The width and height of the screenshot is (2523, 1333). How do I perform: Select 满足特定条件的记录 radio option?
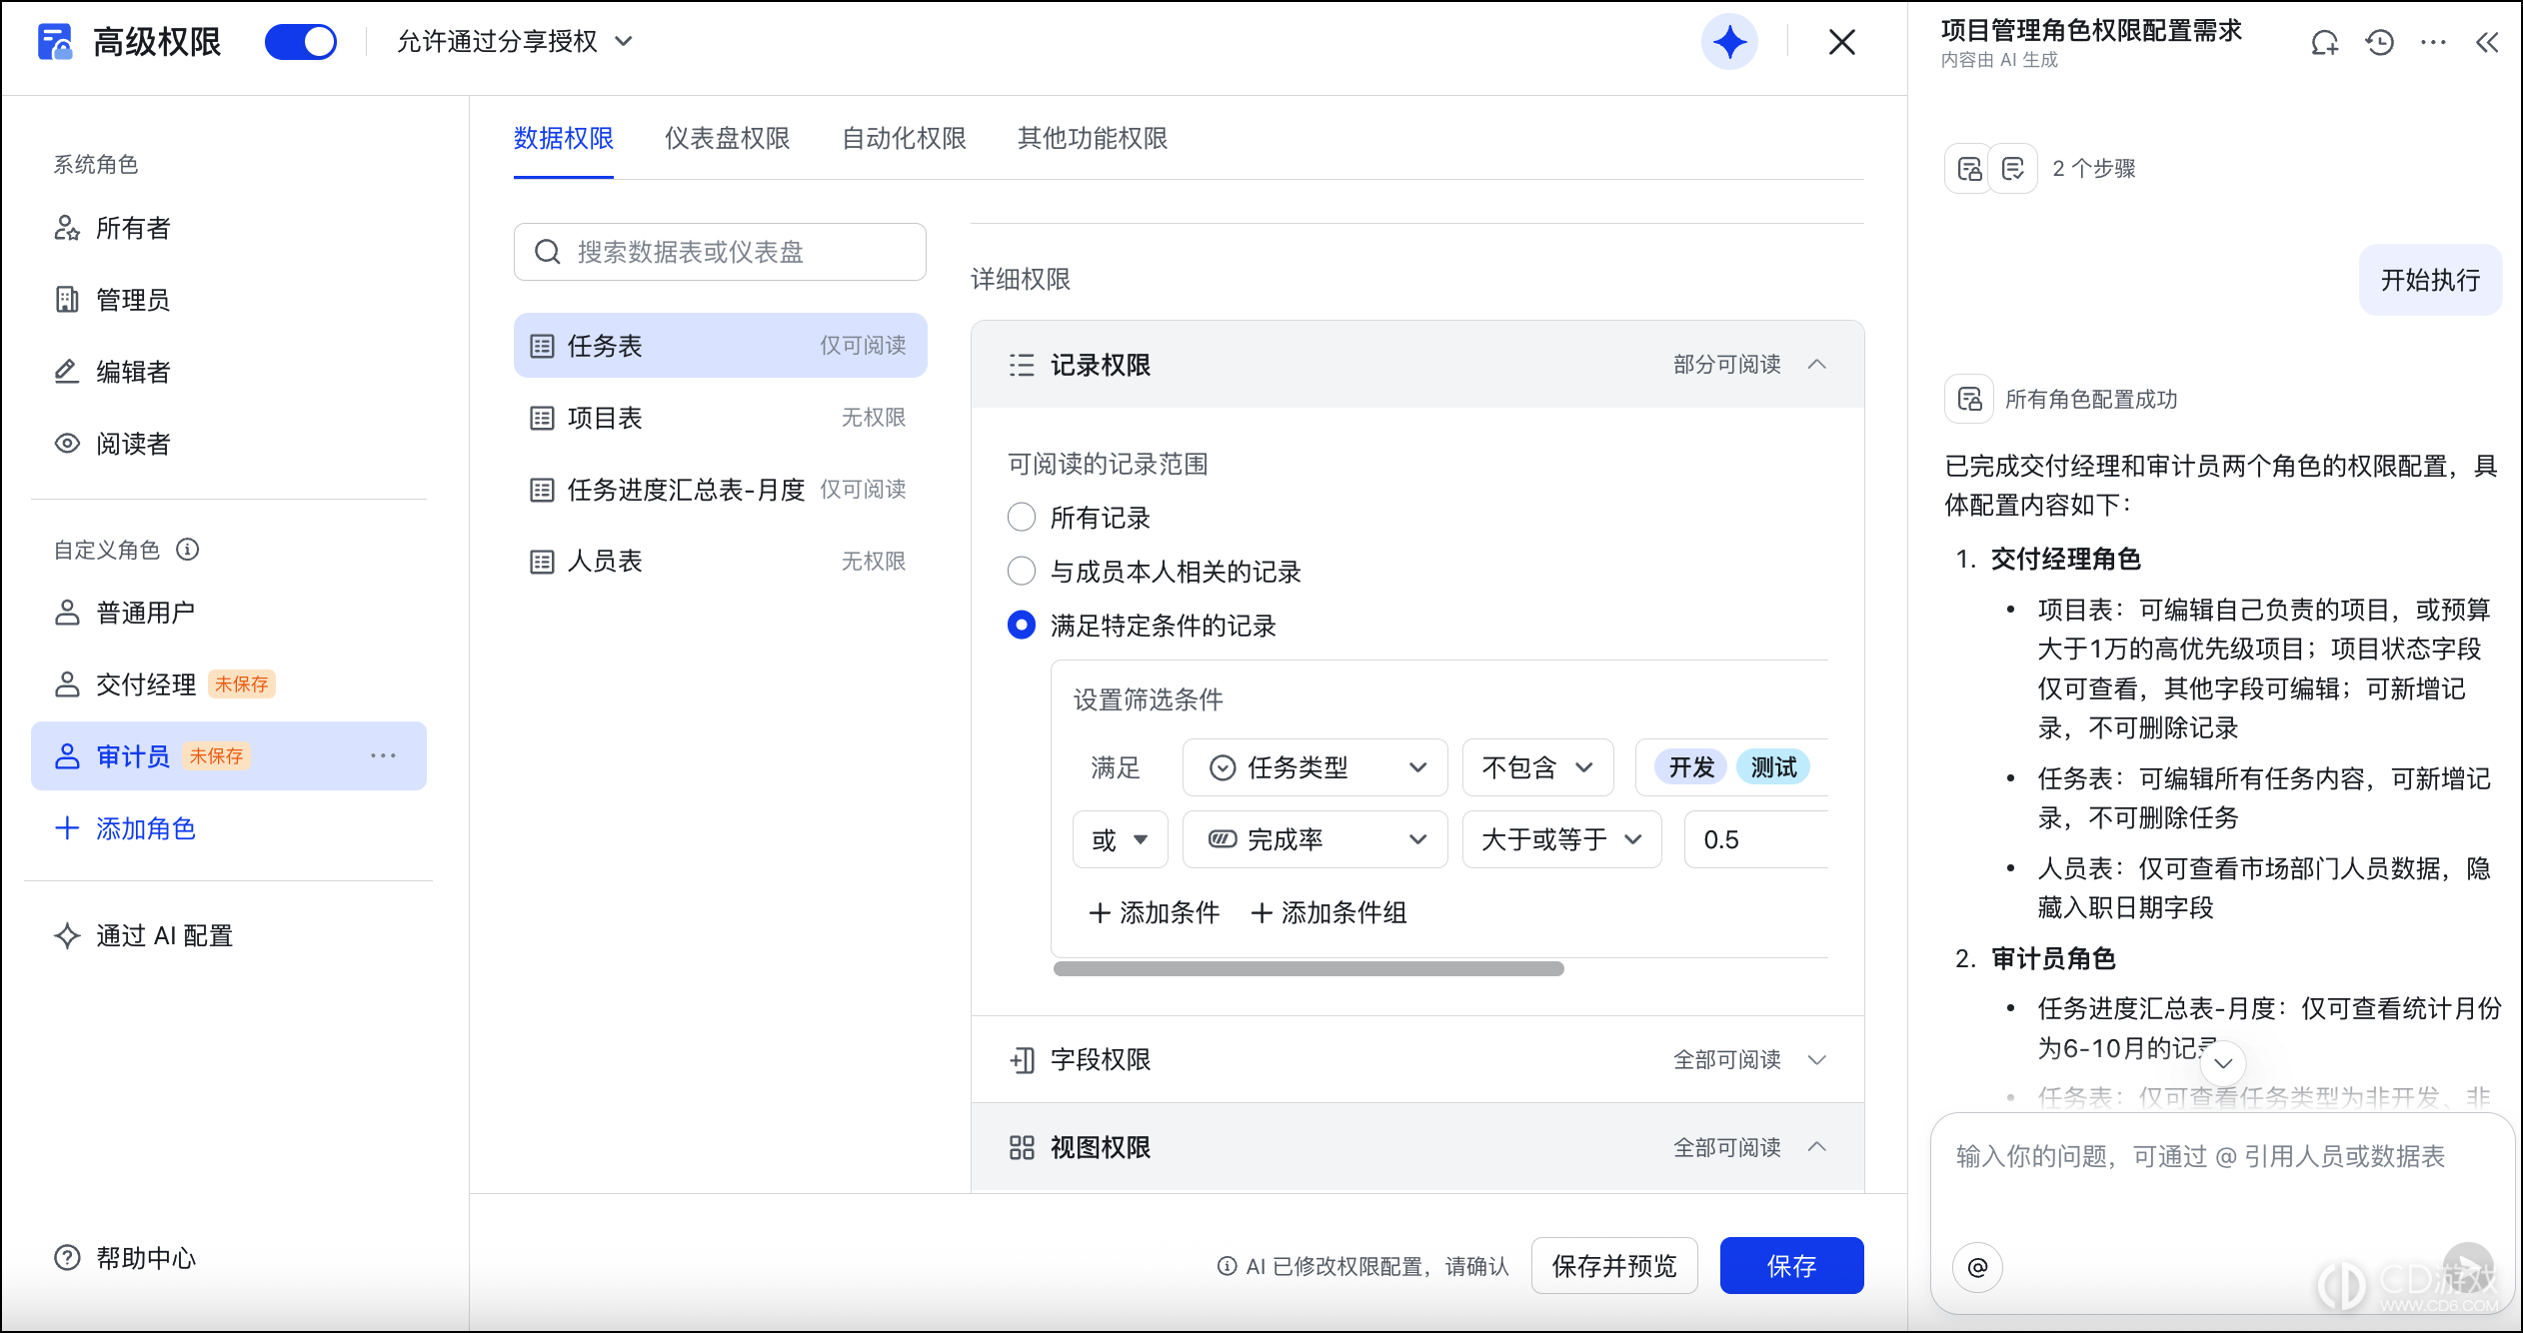click(1021, 626)
